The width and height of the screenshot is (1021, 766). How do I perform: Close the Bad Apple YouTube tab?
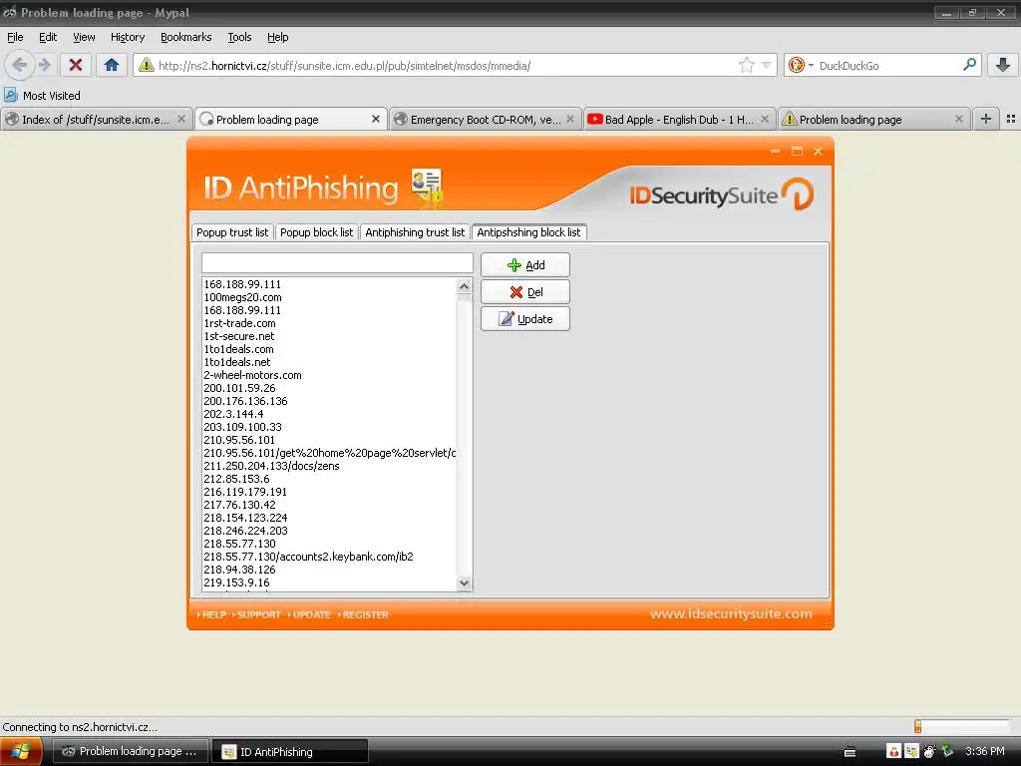pos(765,120)
